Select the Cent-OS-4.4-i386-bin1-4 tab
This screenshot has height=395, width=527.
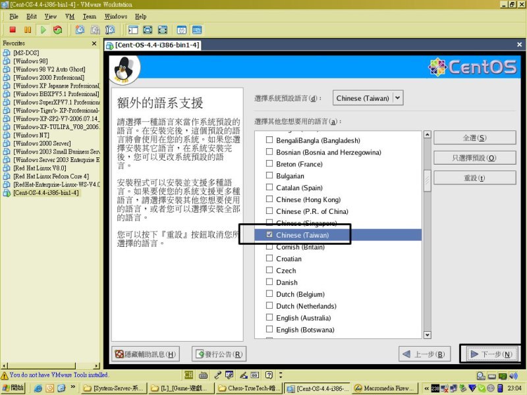(x=153, y=45)
